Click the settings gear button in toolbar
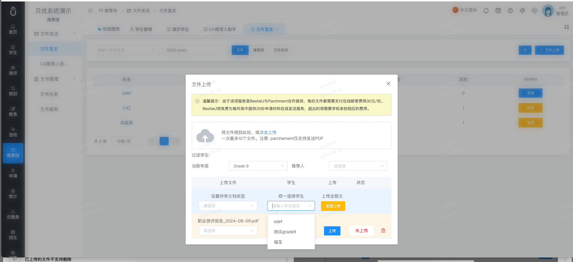This screenshot has height=262, width=573. tap(525, 50)
